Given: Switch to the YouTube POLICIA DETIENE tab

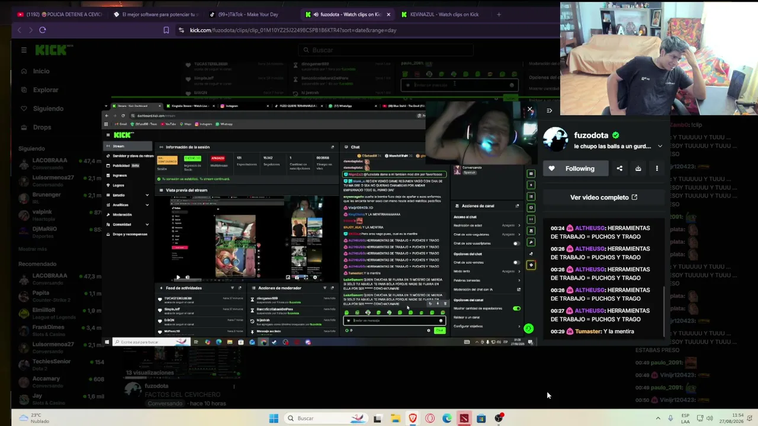Looking at the screenshot, I should pos(59,14).
